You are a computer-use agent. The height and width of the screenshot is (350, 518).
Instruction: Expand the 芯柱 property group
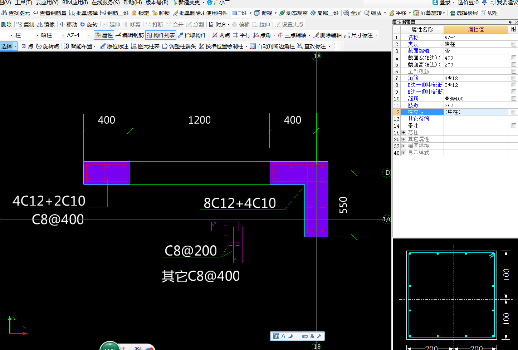click(x=404, y=132)
